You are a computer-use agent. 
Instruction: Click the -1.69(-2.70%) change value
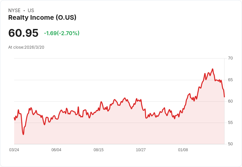click(62, 33)
